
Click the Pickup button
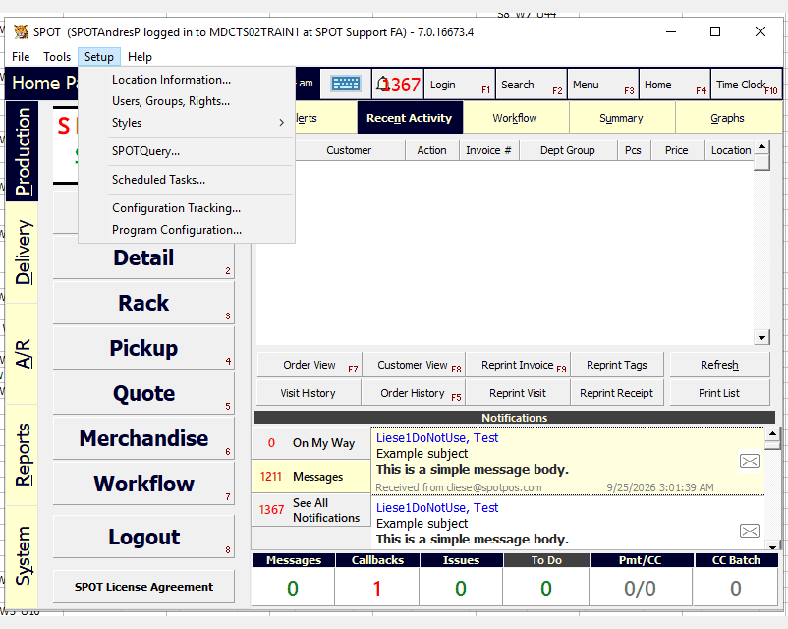tap(143, 348)
